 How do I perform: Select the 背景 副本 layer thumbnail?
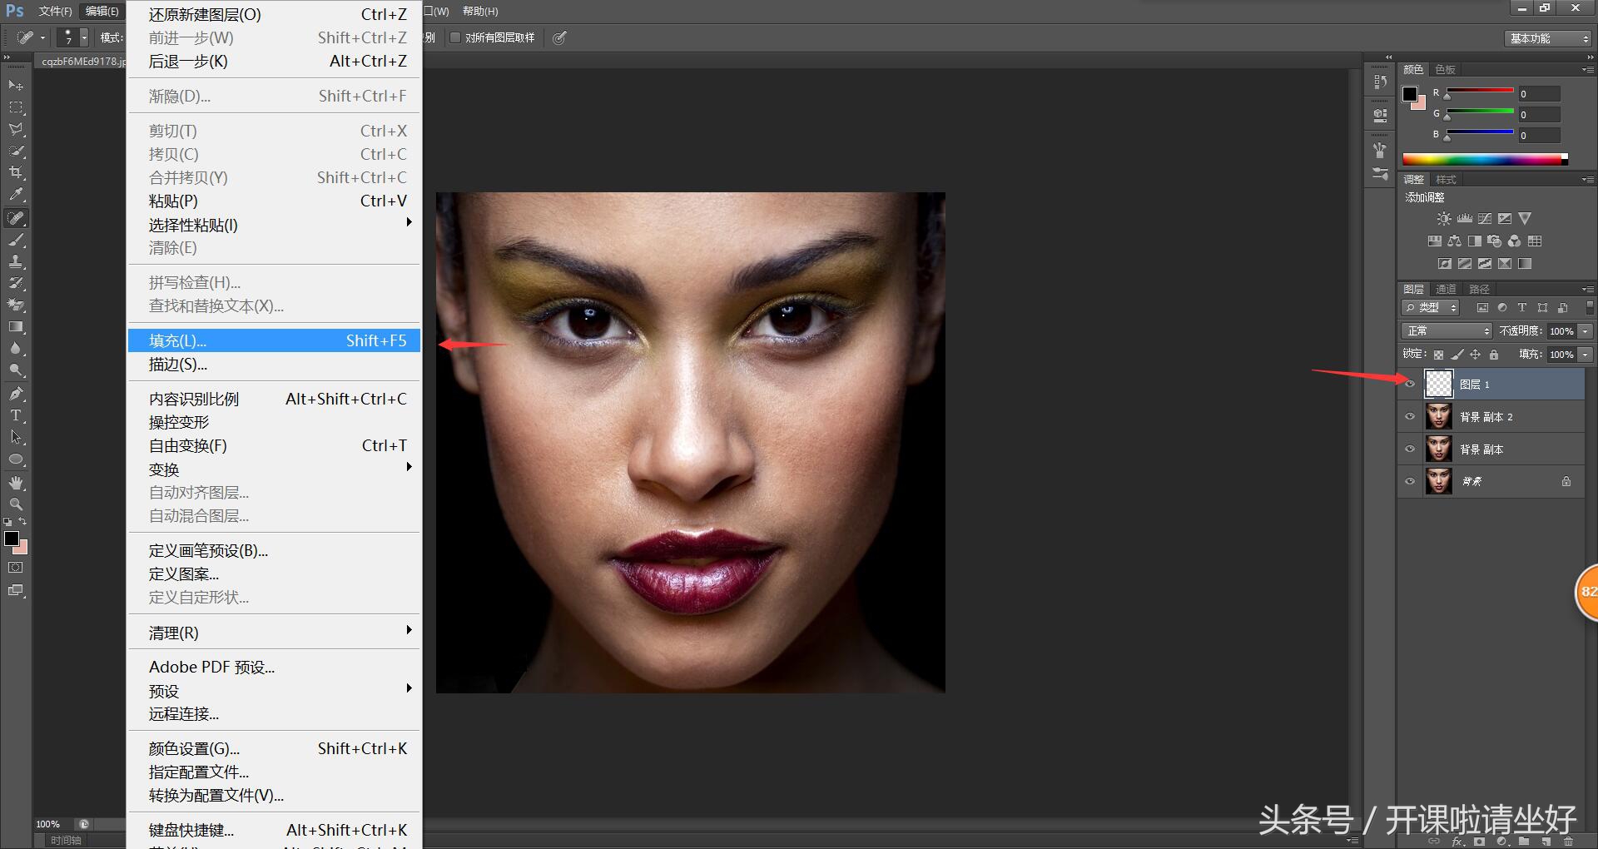(x=1438, y=449)
